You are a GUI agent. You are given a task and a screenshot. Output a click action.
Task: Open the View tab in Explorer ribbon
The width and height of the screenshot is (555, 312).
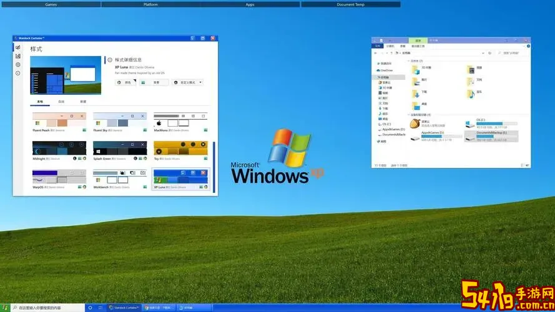pos(403,46)
